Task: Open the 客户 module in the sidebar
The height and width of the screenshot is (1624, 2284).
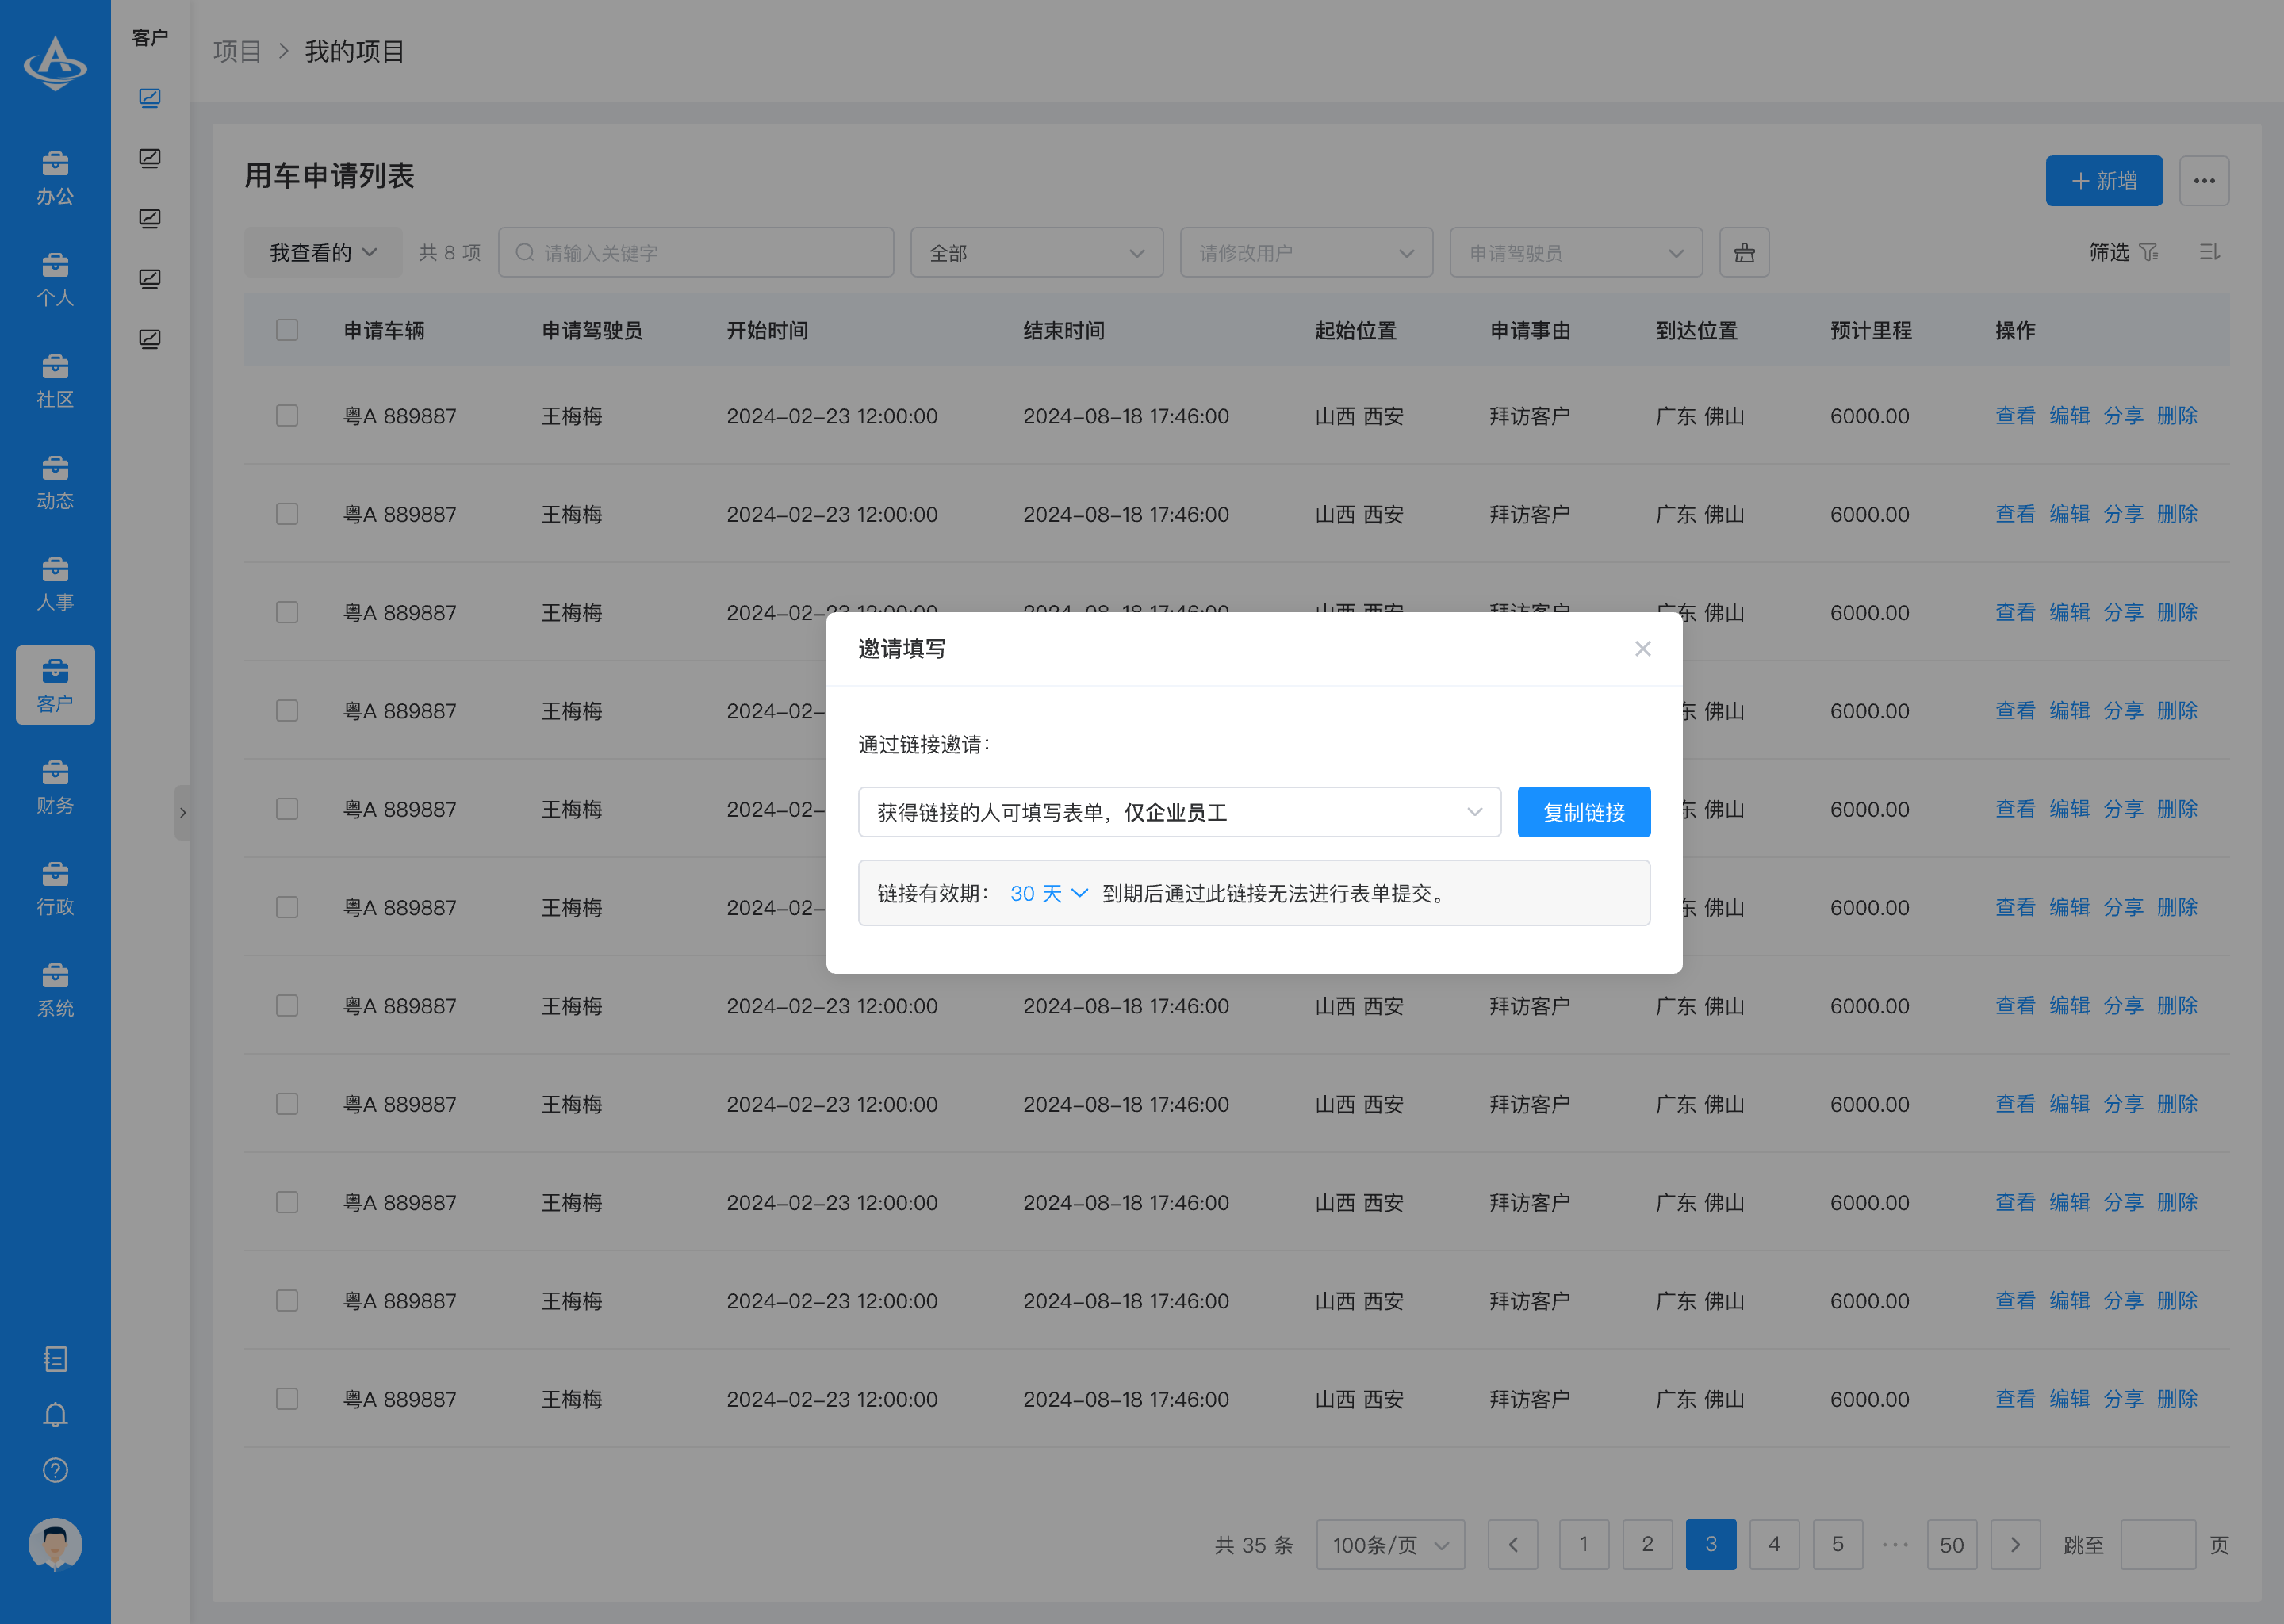Action: pos(55,686)
